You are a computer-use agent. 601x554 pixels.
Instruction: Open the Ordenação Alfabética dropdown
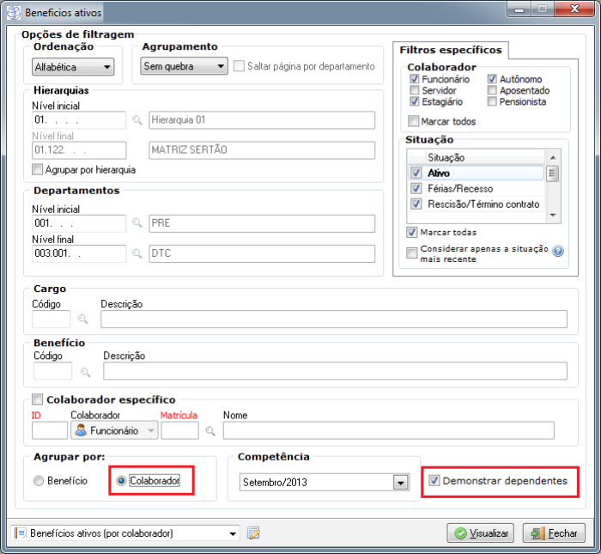coord(72,66)
